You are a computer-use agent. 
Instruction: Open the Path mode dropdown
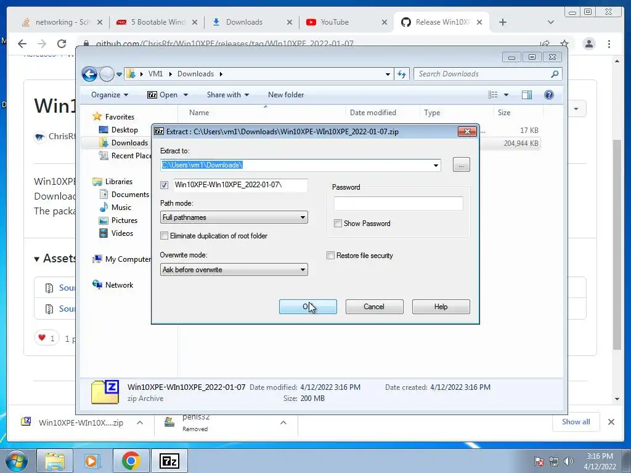pos(234,217)
